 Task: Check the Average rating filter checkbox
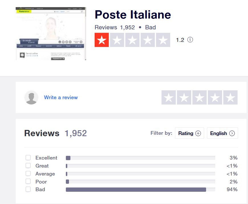click(x=28, y=174)
